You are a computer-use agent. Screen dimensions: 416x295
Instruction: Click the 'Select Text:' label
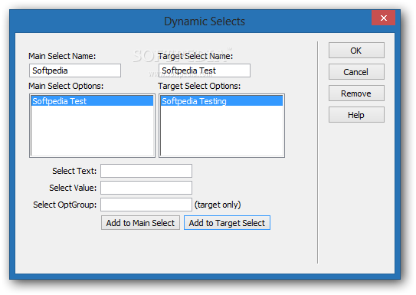point(74,171)
